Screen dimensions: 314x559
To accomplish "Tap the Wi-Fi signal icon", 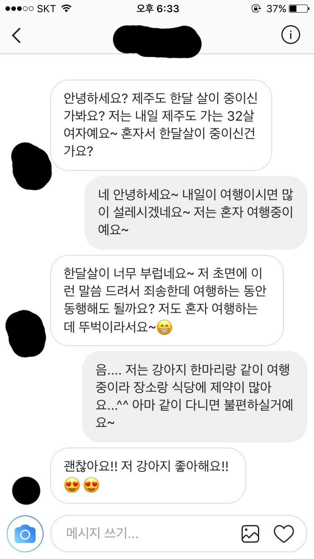I will tap(66, 8).
